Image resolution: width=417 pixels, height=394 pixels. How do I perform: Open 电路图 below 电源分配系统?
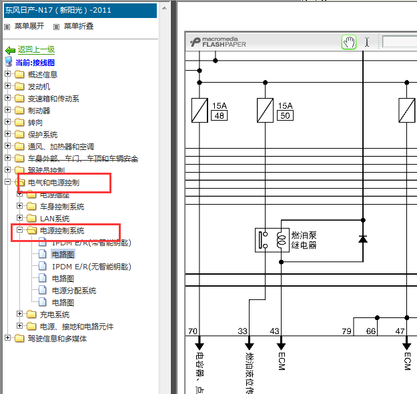[x=63, y=303]
